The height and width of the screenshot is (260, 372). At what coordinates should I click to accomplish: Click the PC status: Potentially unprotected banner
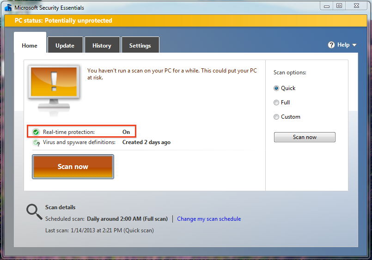(186, 21)
